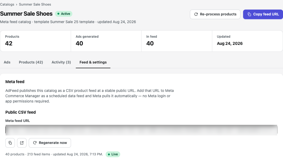Open the Catalogs breadcrumb link
Viewport: 283px width, 162px height.
click(x=7, y=4)
